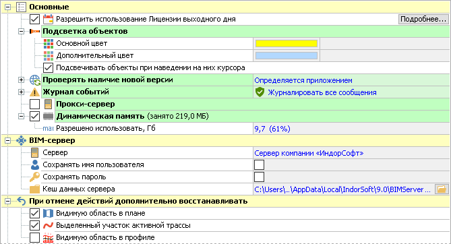This screenshot has width=451, height=244.
Task: Open Подробнее... details about weekend license
Action: click(423, 19)
